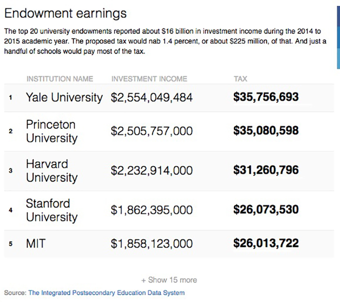
Task: Click the Harvard University institution name
Action: [51, 171]
